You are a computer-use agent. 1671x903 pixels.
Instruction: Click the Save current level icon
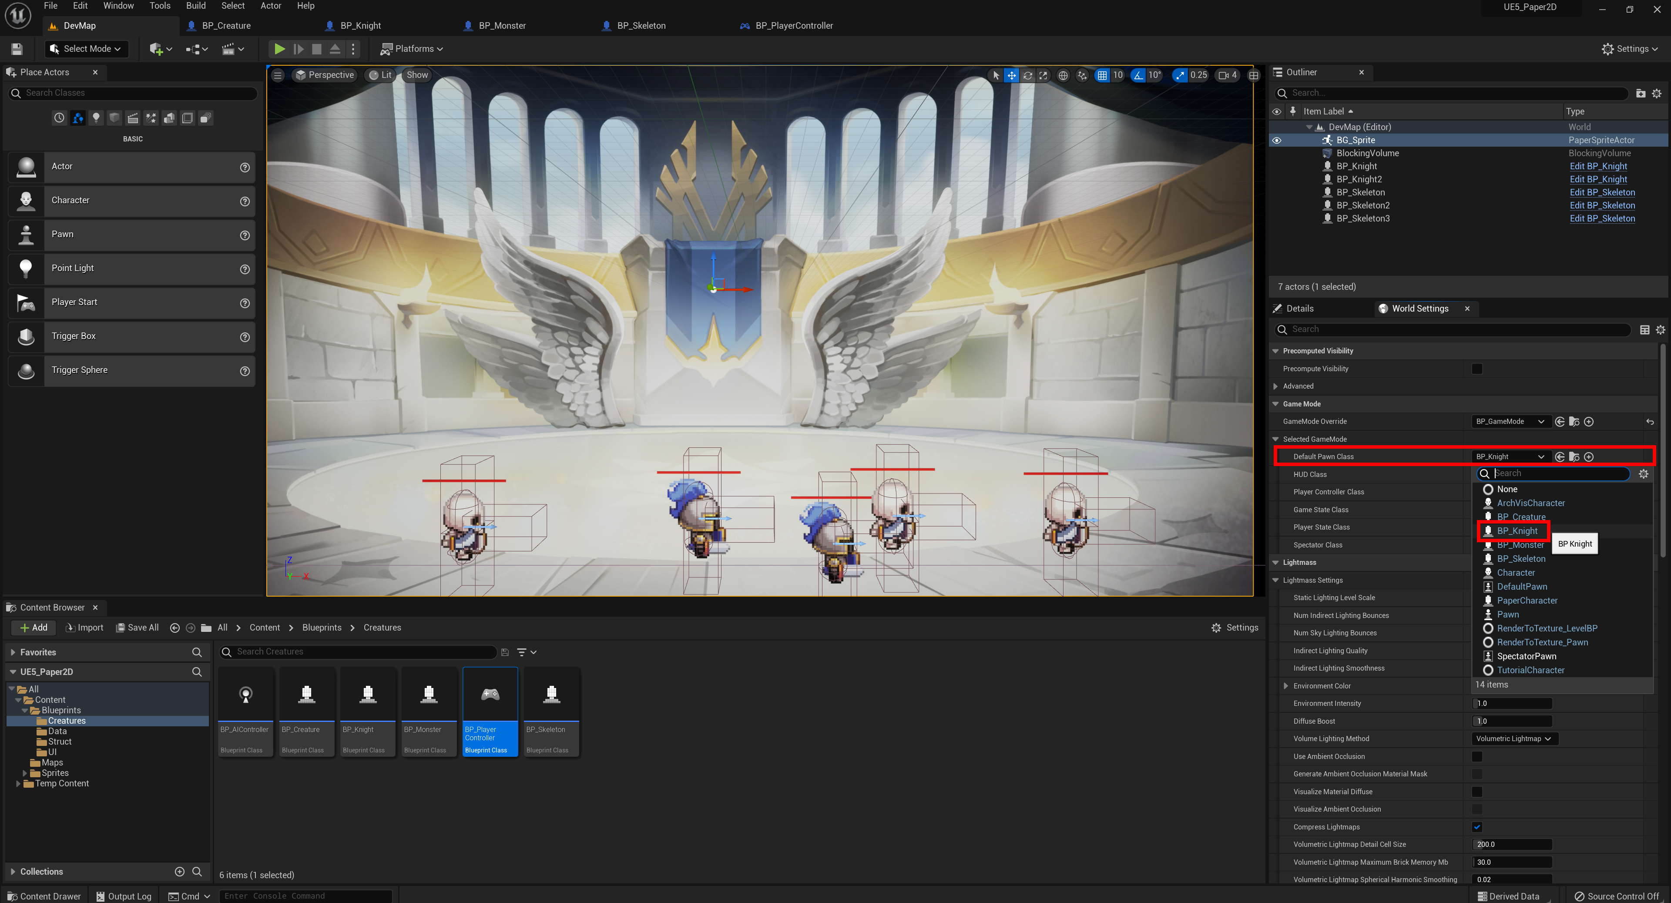(x=17, y=49)
